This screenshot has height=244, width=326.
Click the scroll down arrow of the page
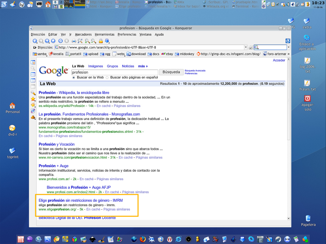288,219
